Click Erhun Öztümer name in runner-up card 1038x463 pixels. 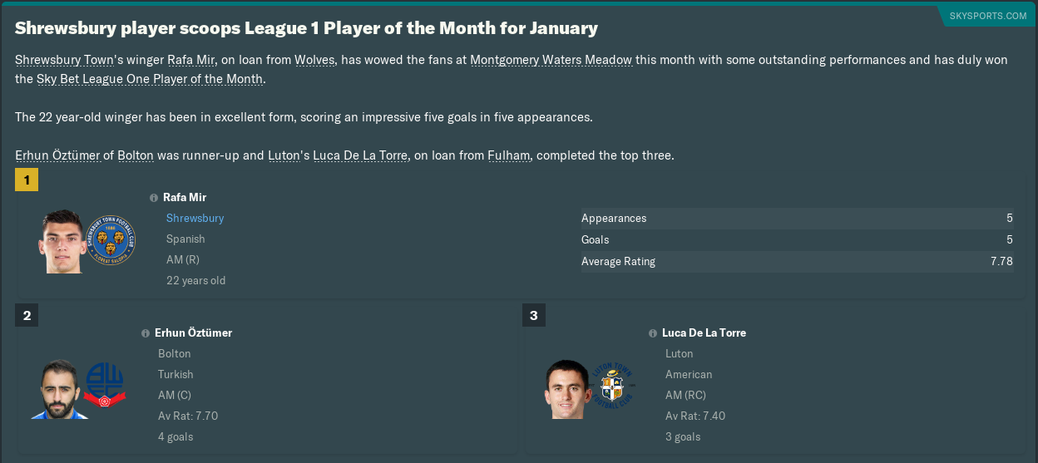(x=193, y=332)
